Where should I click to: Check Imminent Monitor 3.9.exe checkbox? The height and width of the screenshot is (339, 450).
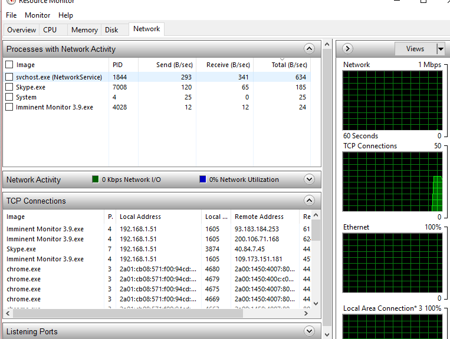pyautogui.click(x=9, y=107)
